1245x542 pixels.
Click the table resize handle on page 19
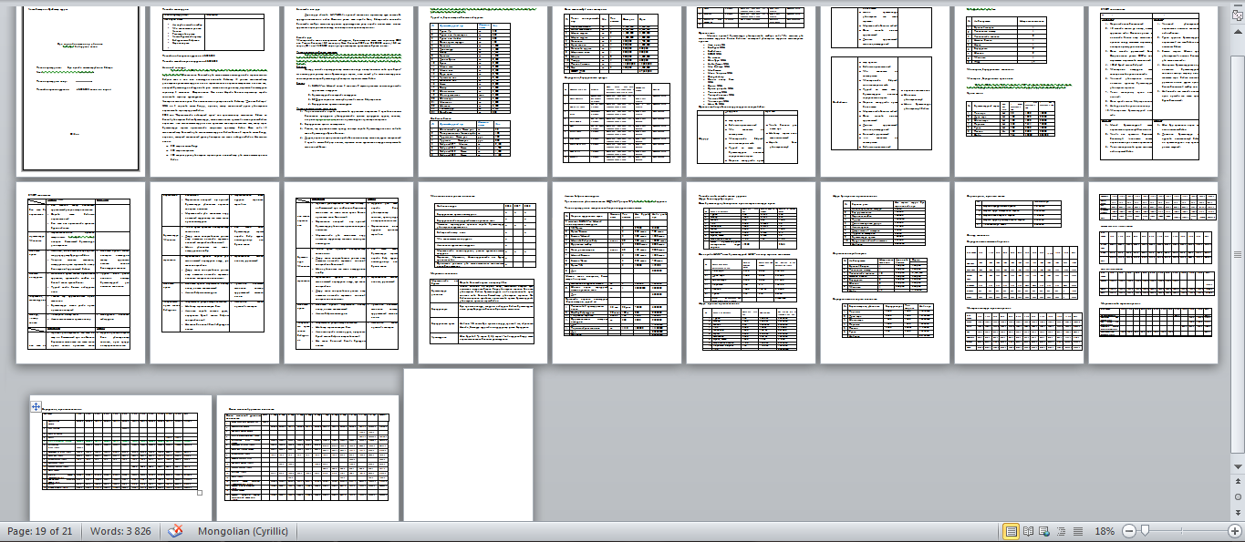(x=200, y=493)
